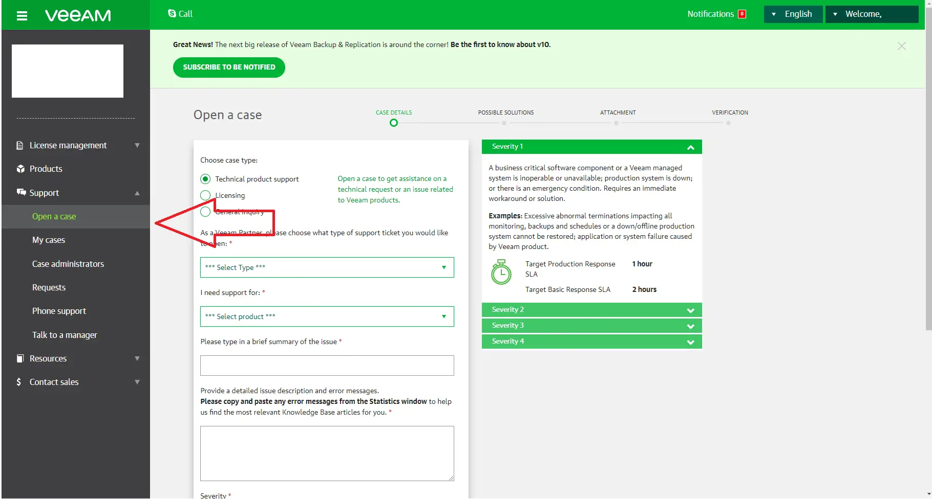The width and height of the screenshot is (932, 499).
Task: Open the English language dropdown
Action: click(x=793, y=14)
